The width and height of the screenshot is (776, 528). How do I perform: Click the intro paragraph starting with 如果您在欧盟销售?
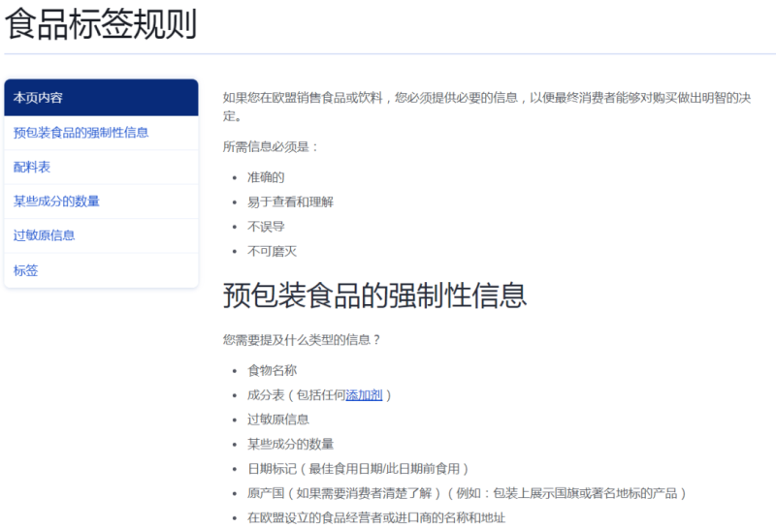click(x=485, y=98)
